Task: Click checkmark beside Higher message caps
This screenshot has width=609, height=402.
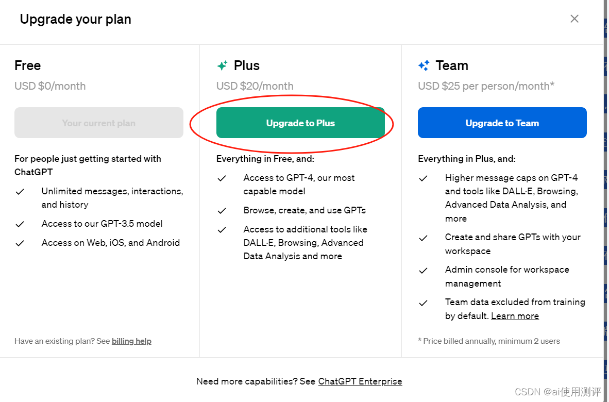Action: pyautogui.click(x=424, y=178)
